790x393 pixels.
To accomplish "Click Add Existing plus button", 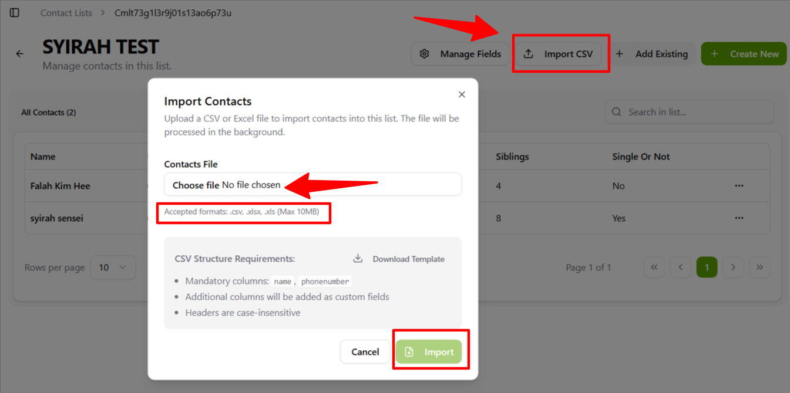I will click(x=652, y=54).
